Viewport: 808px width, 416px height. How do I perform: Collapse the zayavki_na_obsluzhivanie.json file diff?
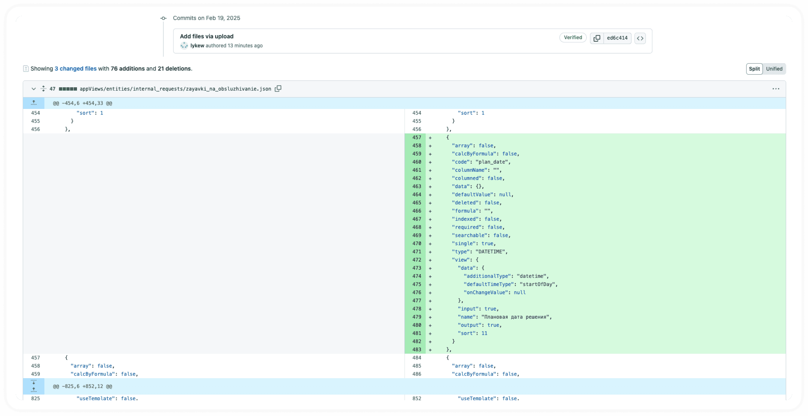34,89
